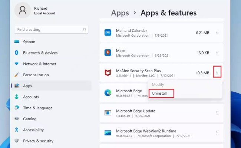Click the System monitor icon
This screenshot has width=241, height=148.
(17, 42)
